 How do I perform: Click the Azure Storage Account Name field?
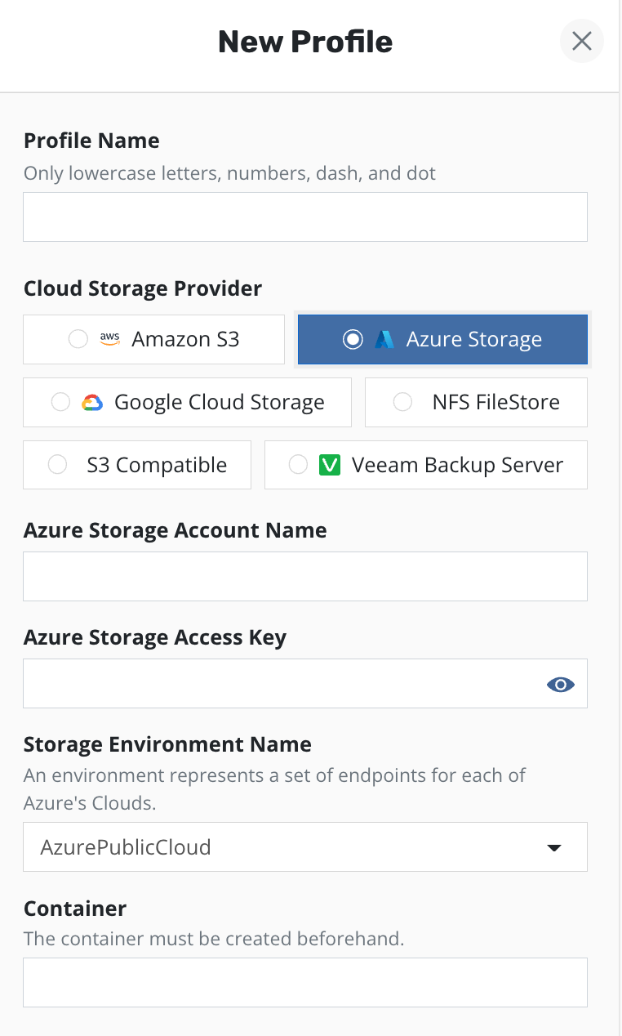[x=304, y=577]
